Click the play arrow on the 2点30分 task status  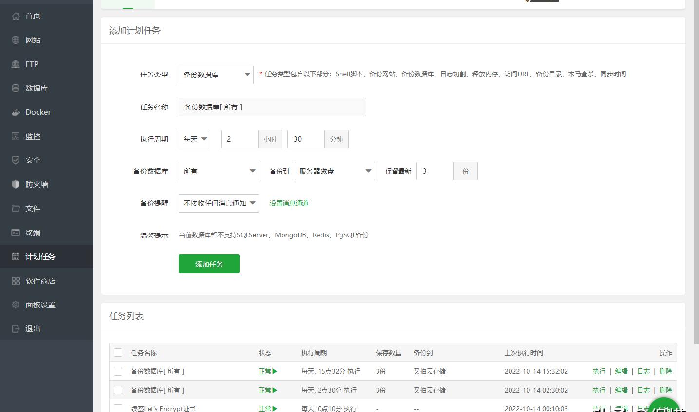(275, 390)
